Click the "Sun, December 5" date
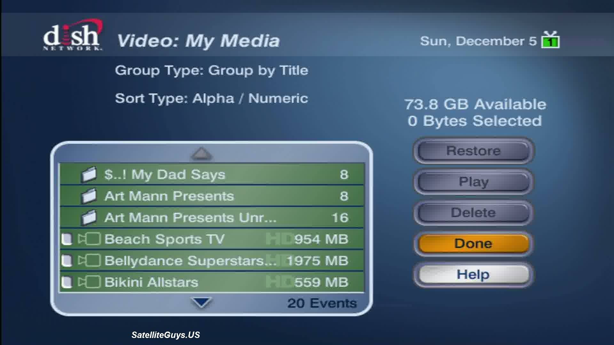Image resolution: width=614 pixels, height=345 pixels. pos(478,41)
